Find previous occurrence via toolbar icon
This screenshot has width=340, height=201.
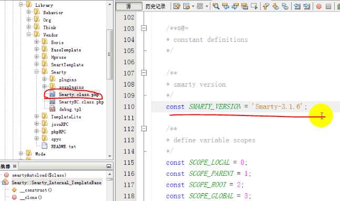(x=226, y=6)
